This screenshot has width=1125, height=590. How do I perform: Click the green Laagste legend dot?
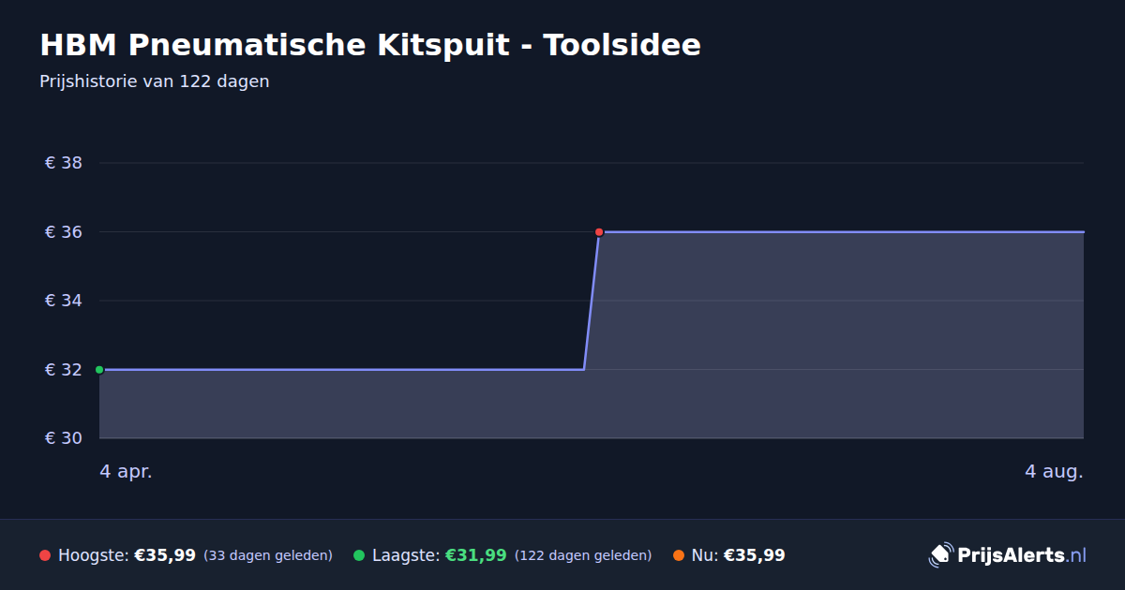click(359, 555)
